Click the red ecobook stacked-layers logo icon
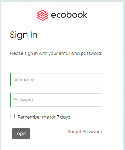Image resolution: width=125 pixels, height=150 pixels. [x=43, y=15]
